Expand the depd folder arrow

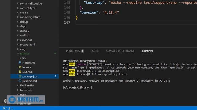[x=18, y=26]
